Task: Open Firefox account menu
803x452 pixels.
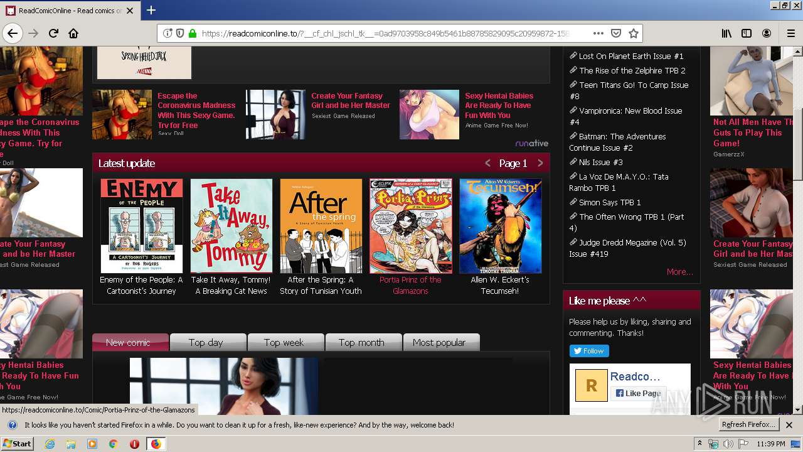Action: point(767,33)
